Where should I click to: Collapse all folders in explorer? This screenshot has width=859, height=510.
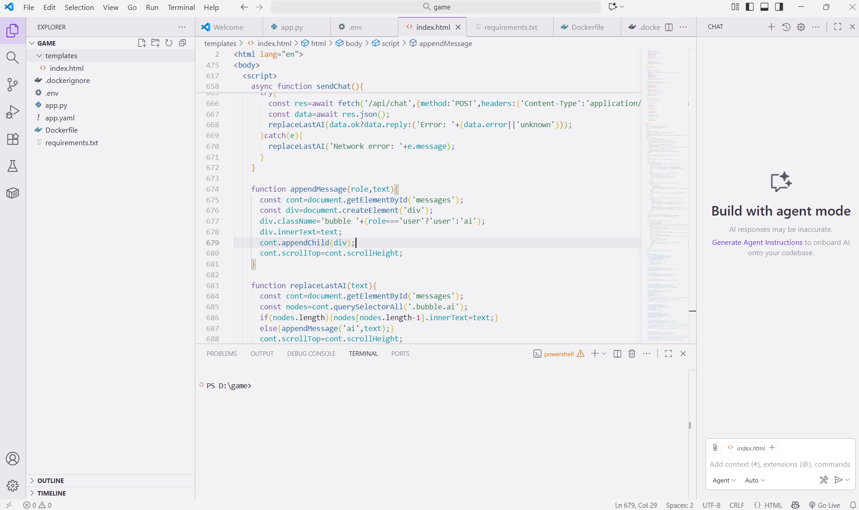[x=182, y=43]
